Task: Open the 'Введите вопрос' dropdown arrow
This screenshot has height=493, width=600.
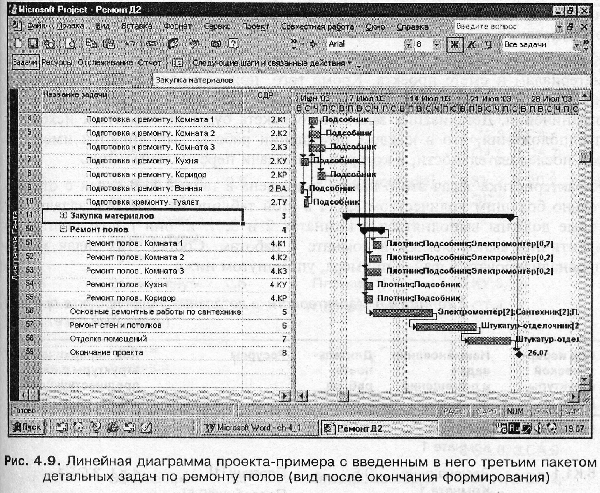Action: 559,27
